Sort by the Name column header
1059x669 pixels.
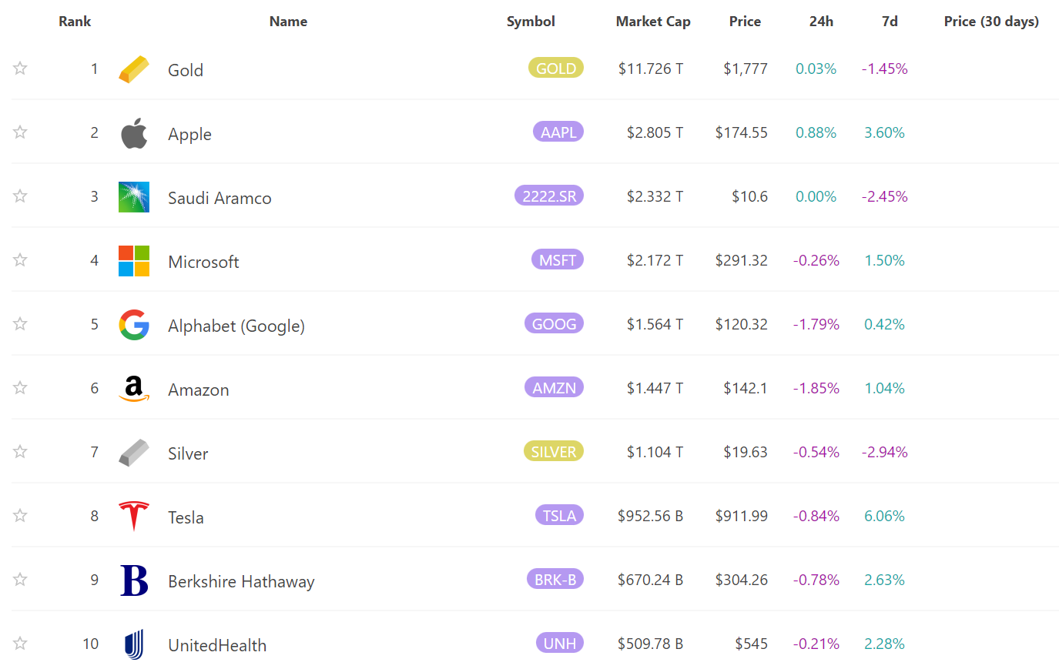[x=288, y=22]
